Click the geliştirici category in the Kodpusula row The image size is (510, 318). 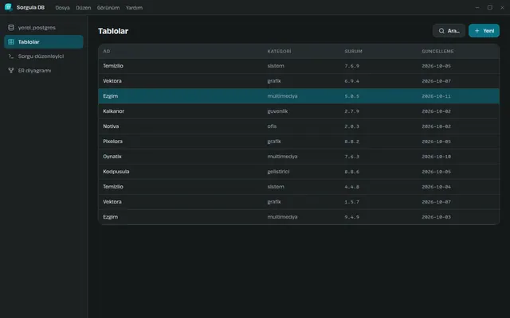[x=278, y=172]
